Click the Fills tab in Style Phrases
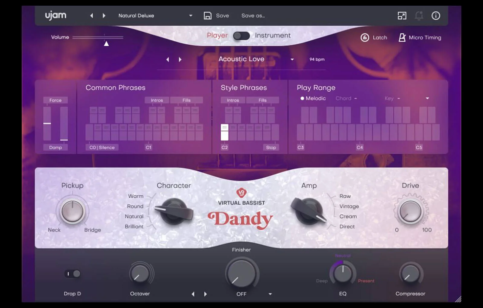Viewport: 483px width, 308px height. [x=262, y=100]
